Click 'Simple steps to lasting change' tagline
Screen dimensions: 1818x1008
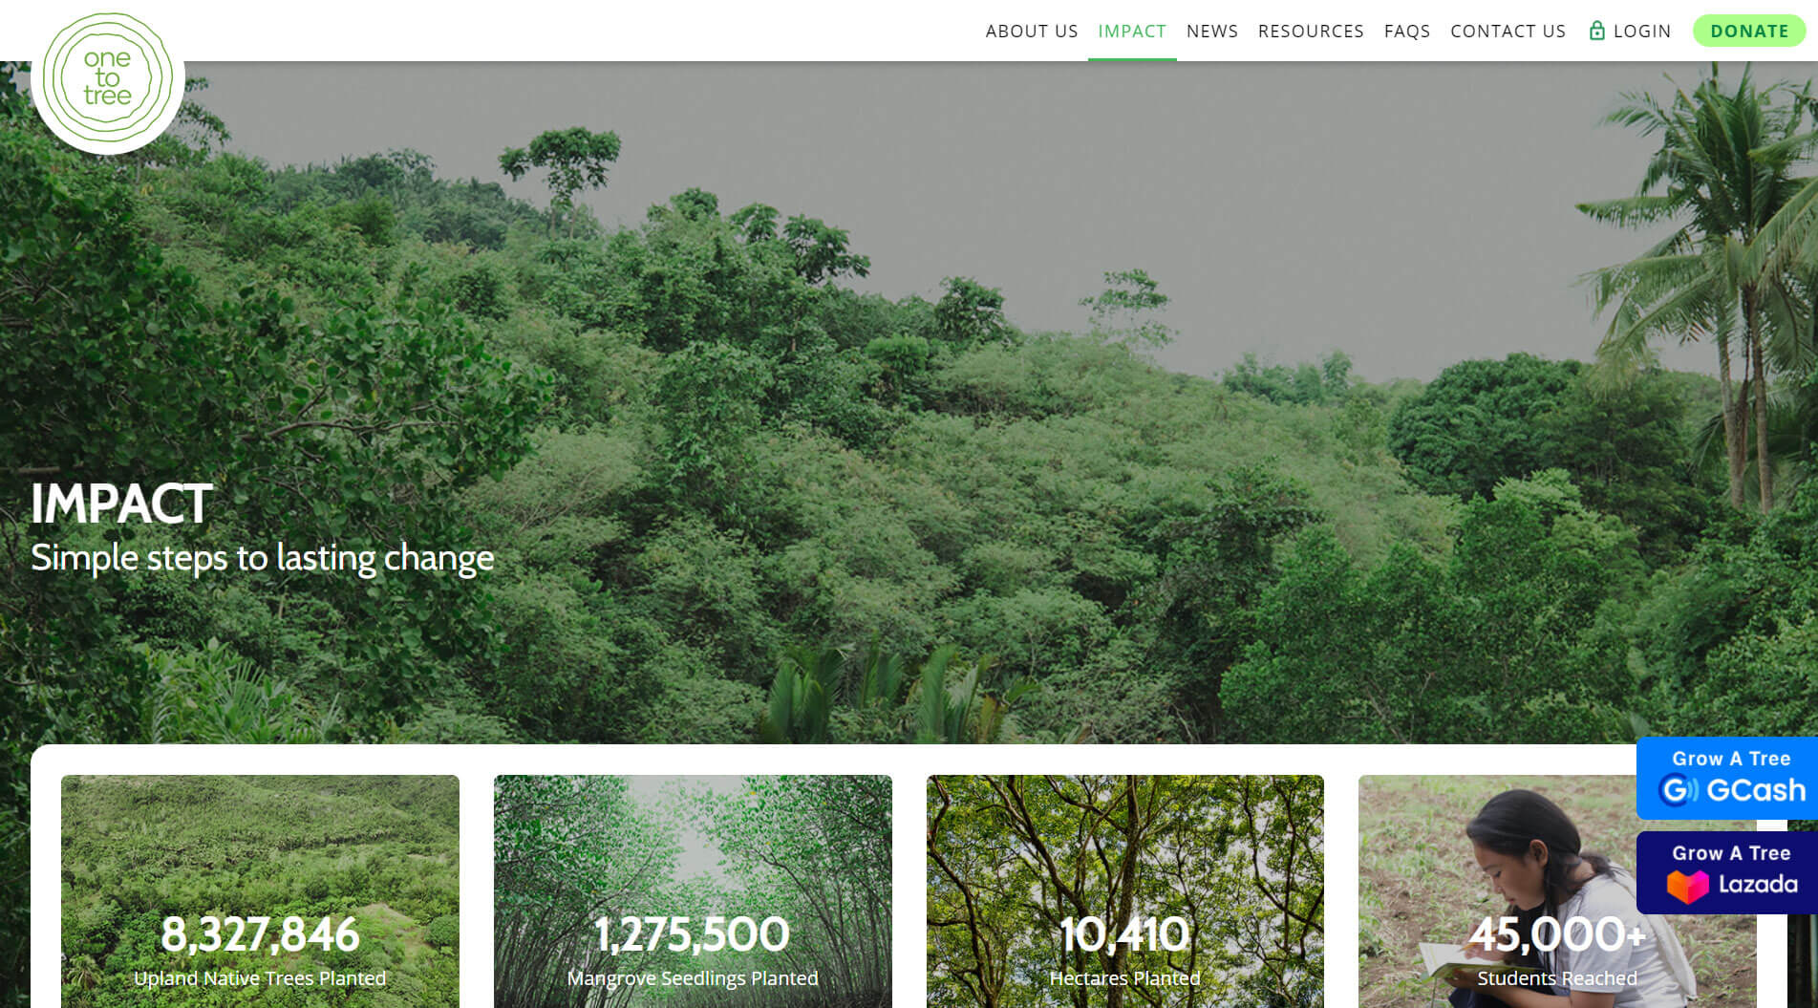coord(263,558)
